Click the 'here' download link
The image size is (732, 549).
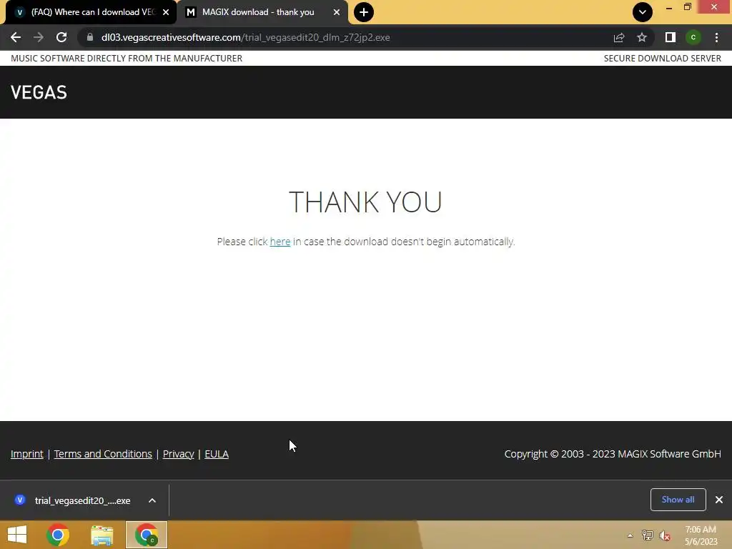[280, 242]
